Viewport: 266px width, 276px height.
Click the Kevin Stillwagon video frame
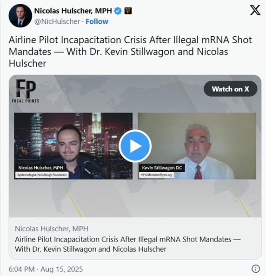[197, 146]
